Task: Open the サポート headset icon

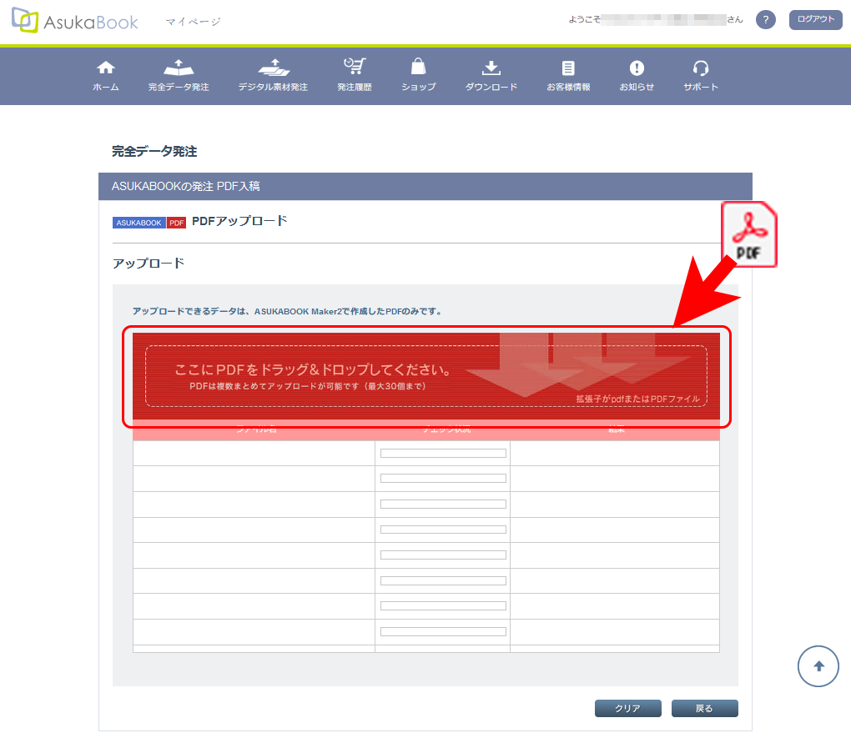Action: pyautogui.click(x=701, y=68)
